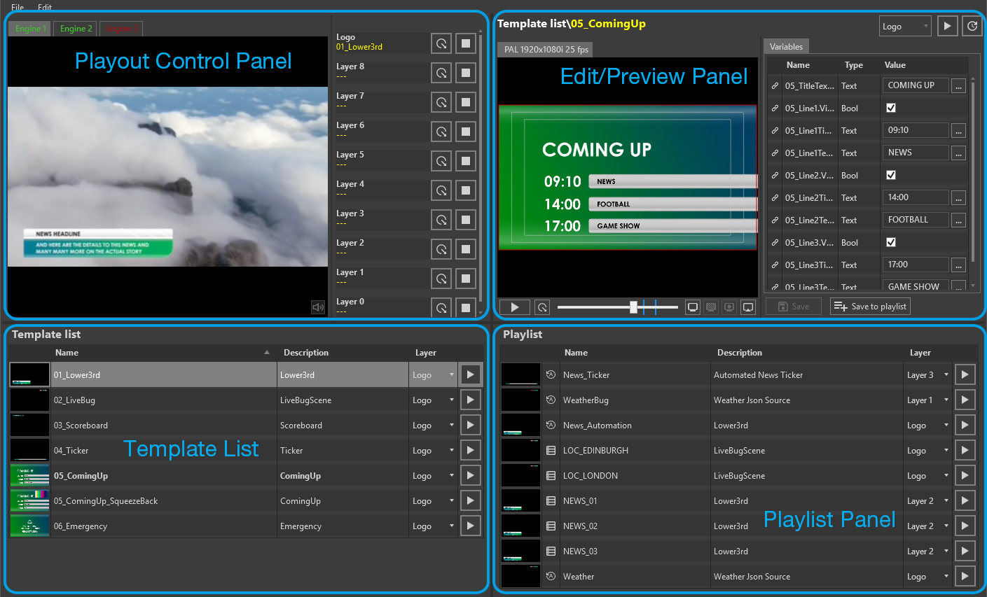This screenshot has width=987, height=597.
Task: Open the value editor for COMING UP text
Action: (958, 85)
